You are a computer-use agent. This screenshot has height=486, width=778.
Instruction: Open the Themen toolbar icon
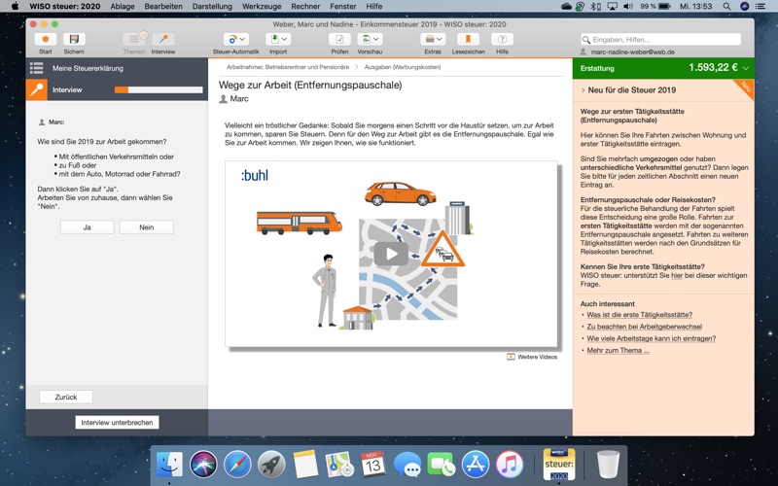[134, 39]
